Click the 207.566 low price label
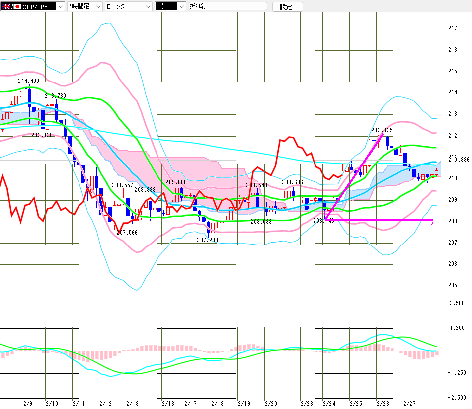Image resolution: width=472 pixels, height=409 pixels. tap(126, 232)
